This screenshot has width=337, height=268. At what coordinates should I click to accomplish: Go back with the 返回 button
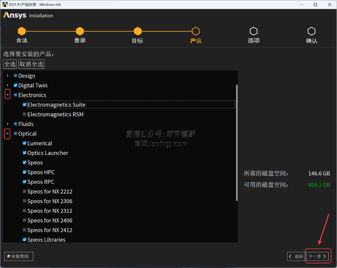click(296, 256)
